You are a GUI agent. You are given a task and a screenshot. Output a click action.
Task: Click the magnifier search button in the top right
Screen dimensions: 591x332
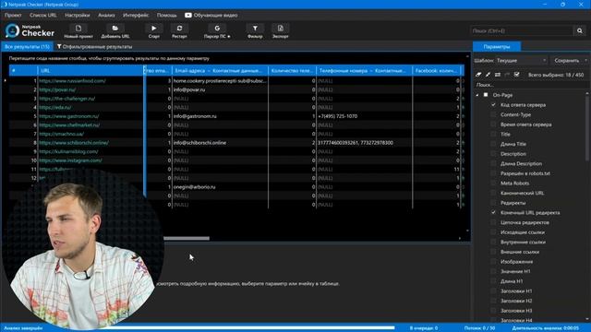tap(580, 30)
